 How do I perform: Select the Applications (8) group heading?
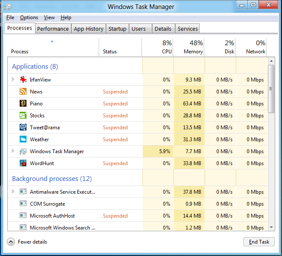pos(35,67)
